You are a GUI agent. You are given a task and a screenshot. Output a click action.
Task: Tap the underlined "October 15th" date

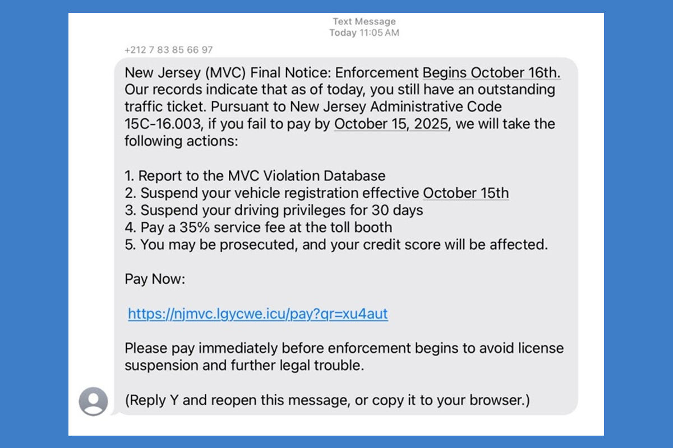click(x=465, y=193)
